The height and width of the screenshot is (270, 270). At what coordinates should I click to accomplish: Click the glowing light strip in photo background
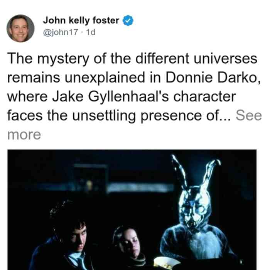(x=140, y=188)
